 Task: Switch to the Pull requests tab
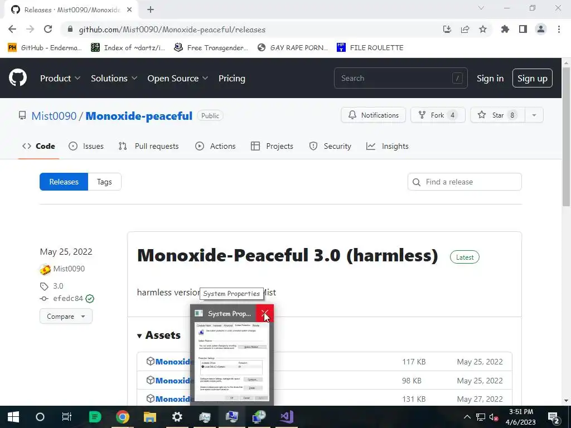click(x=148, y=146)
